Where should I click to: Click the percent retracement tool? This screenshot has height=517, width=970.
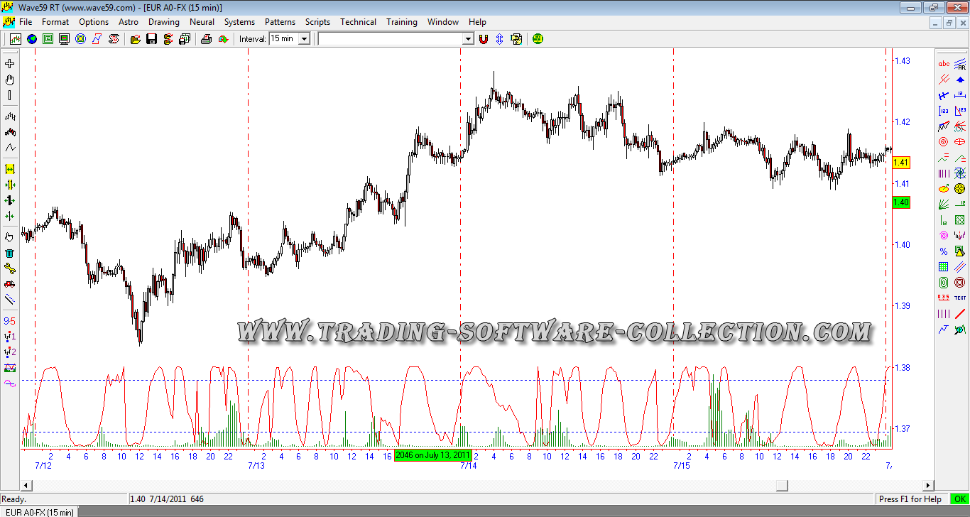(944, 251)
